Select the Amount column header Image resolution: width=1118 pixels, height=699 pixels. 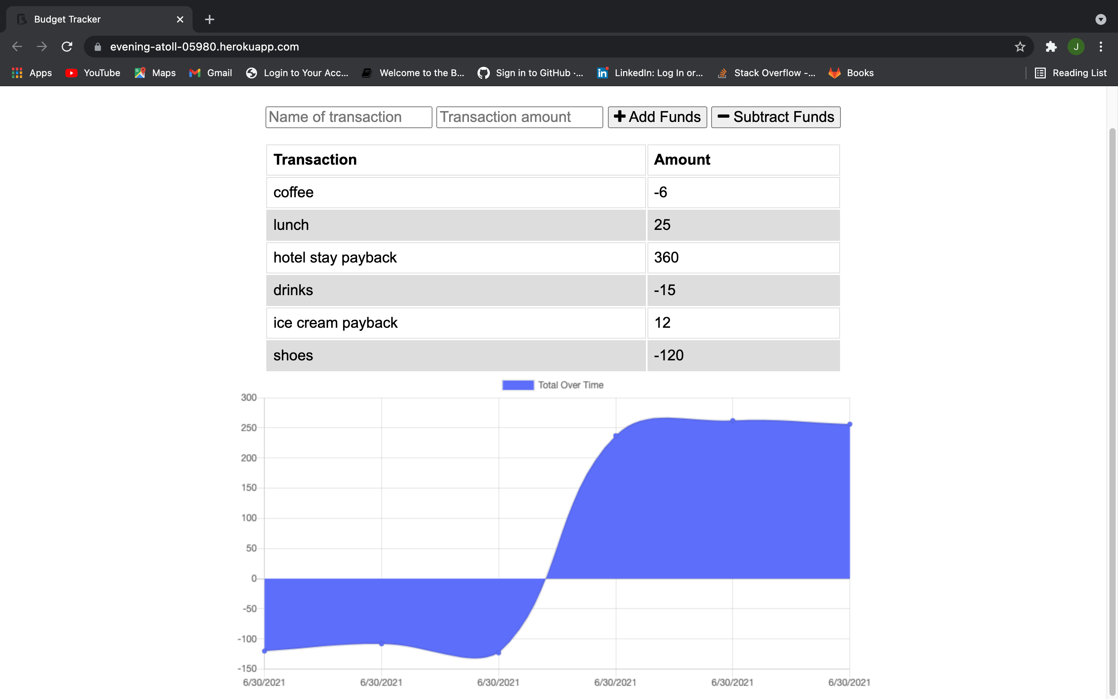coord(743,160)
